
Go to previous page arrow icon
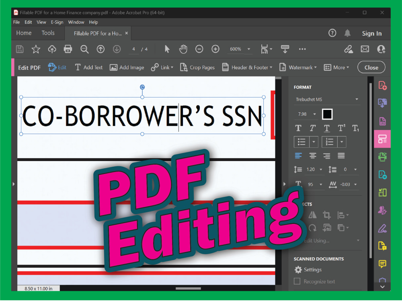pos(100,49)
